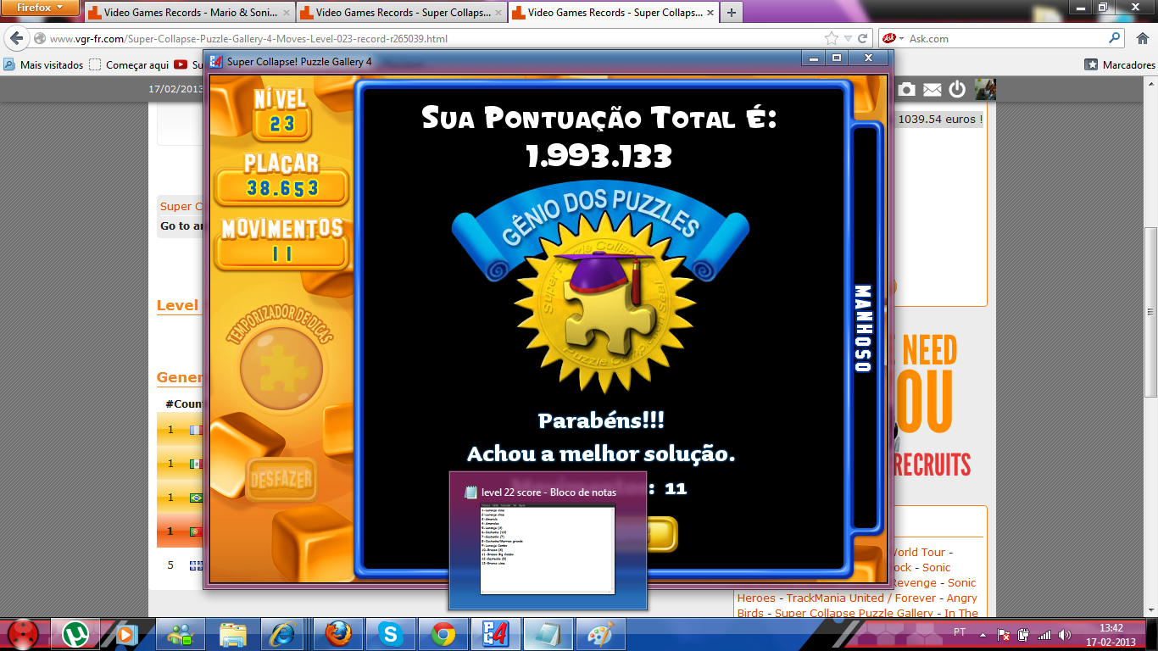Reload the page with the refresh icon
This screenshot has width=1158, height=651.
863,38
